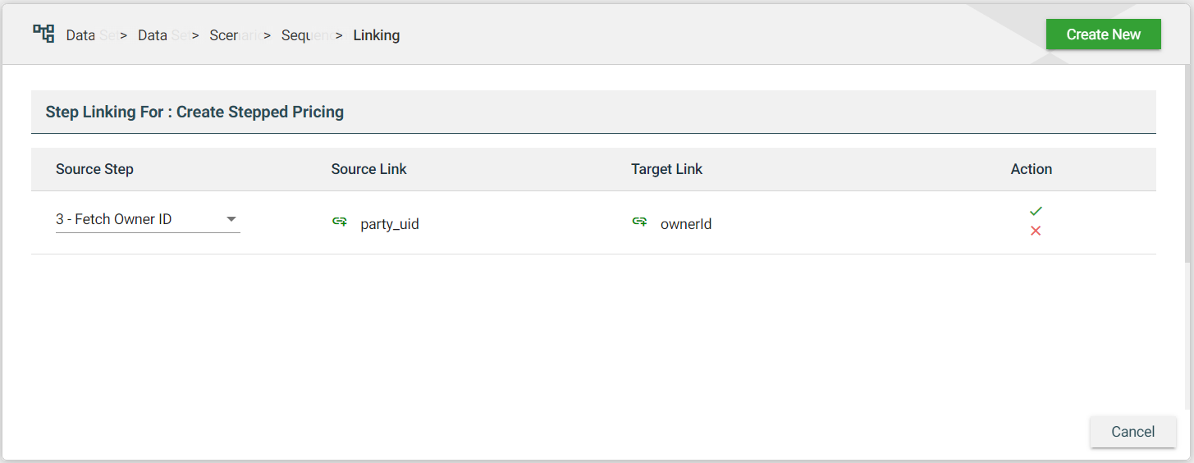Click the add-link icon beside party_uid
This screenshot has height=463, width=1194.
pos(340,222)
